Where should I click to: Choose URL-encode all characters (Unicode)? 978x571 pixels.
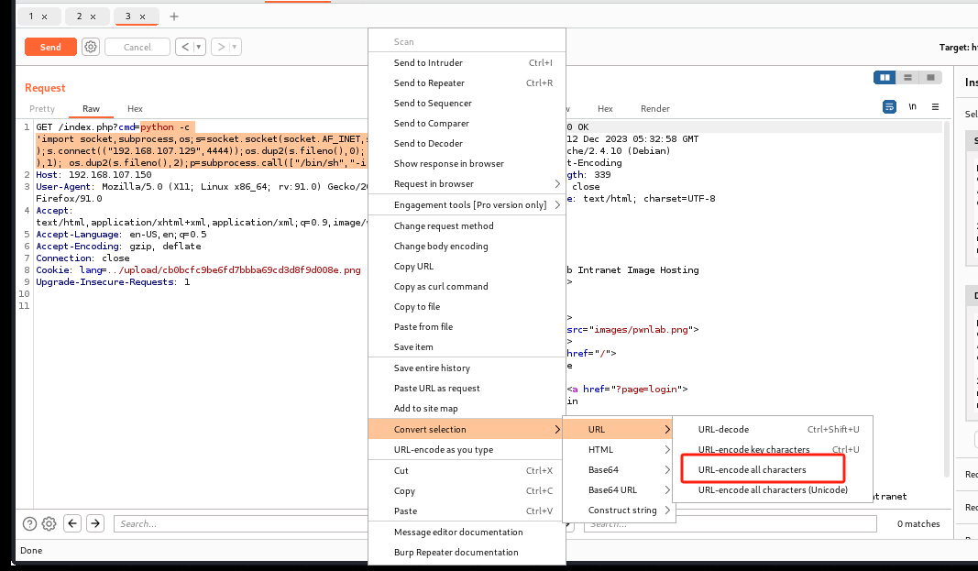[773, 490]
